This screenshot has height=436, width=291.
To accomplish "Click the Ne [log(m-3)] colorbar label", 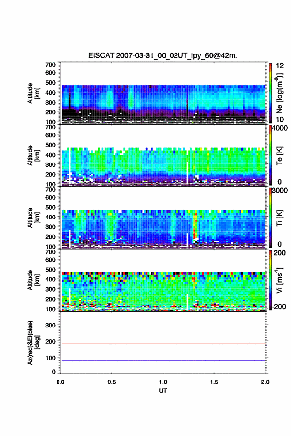I will click(x=279, y=94).
